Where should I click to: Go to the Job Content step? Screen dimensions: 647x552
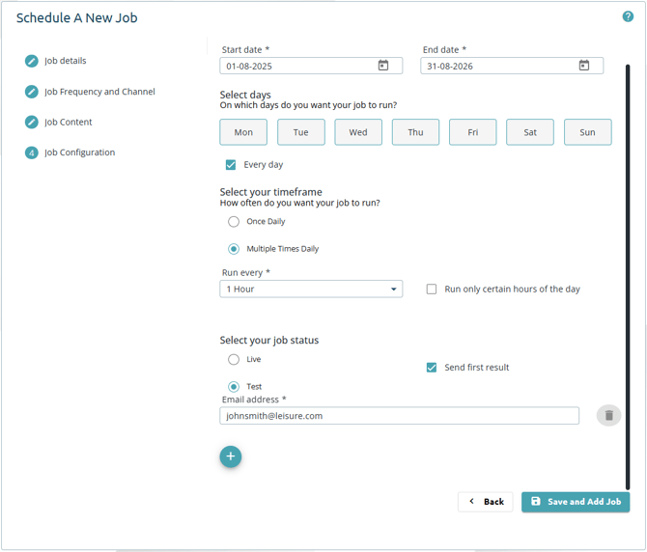coord(69,122)
